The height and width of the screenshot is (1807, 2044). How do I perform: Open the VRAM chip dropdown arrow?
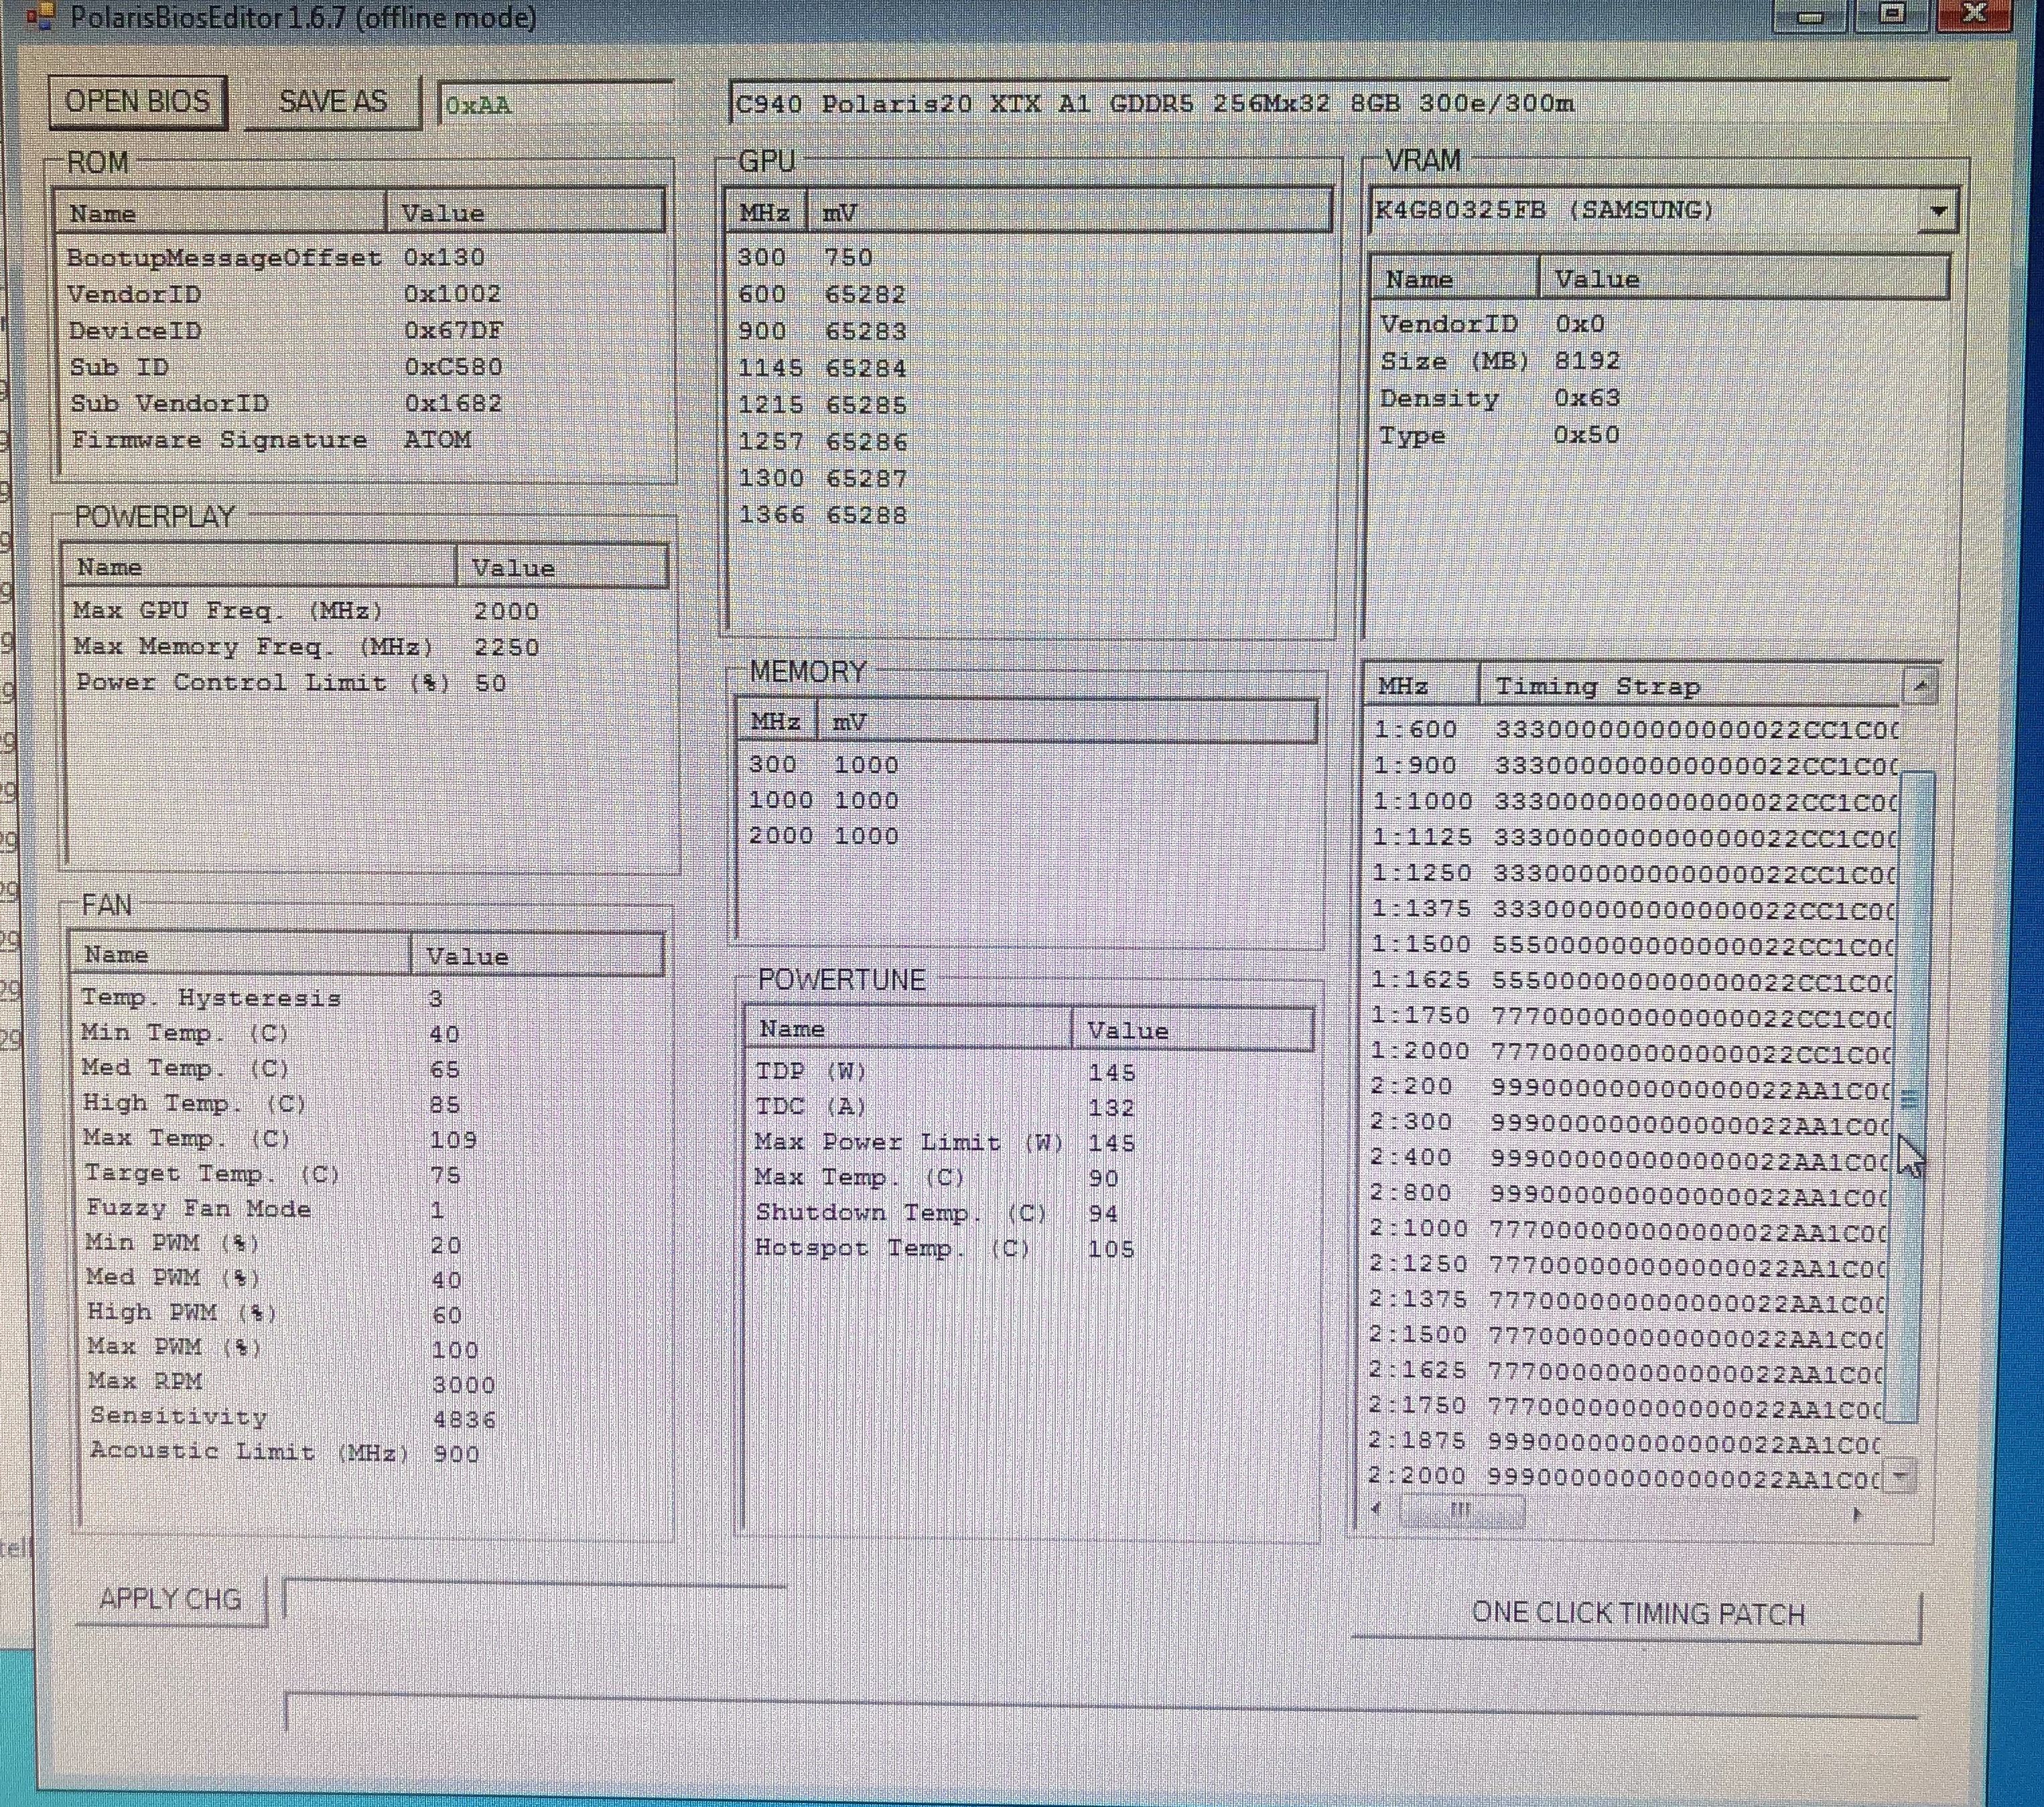(x=1937, y=211)
